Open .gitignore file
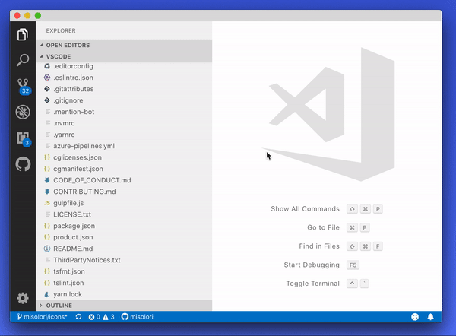456x336 pixels. pos(124,100)
